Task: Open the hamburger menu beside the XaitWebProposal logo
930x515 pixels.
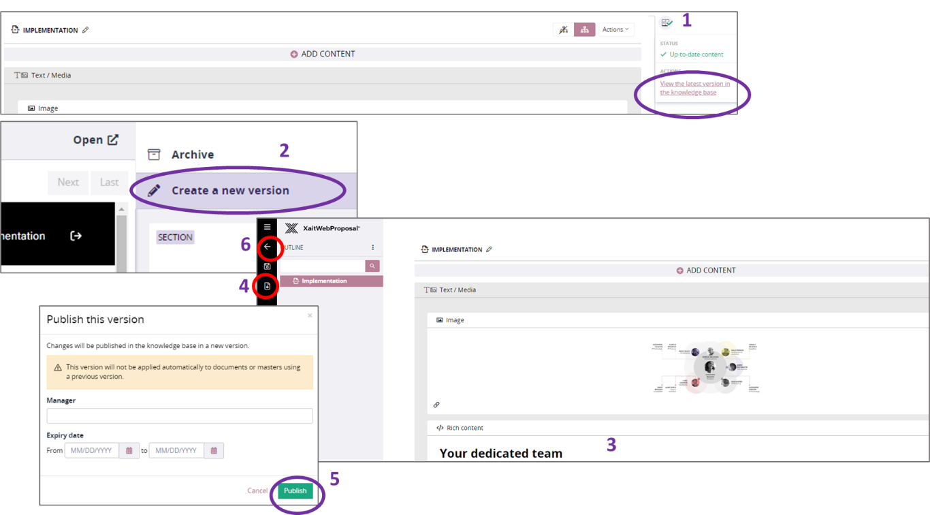Action: point(267,228)
